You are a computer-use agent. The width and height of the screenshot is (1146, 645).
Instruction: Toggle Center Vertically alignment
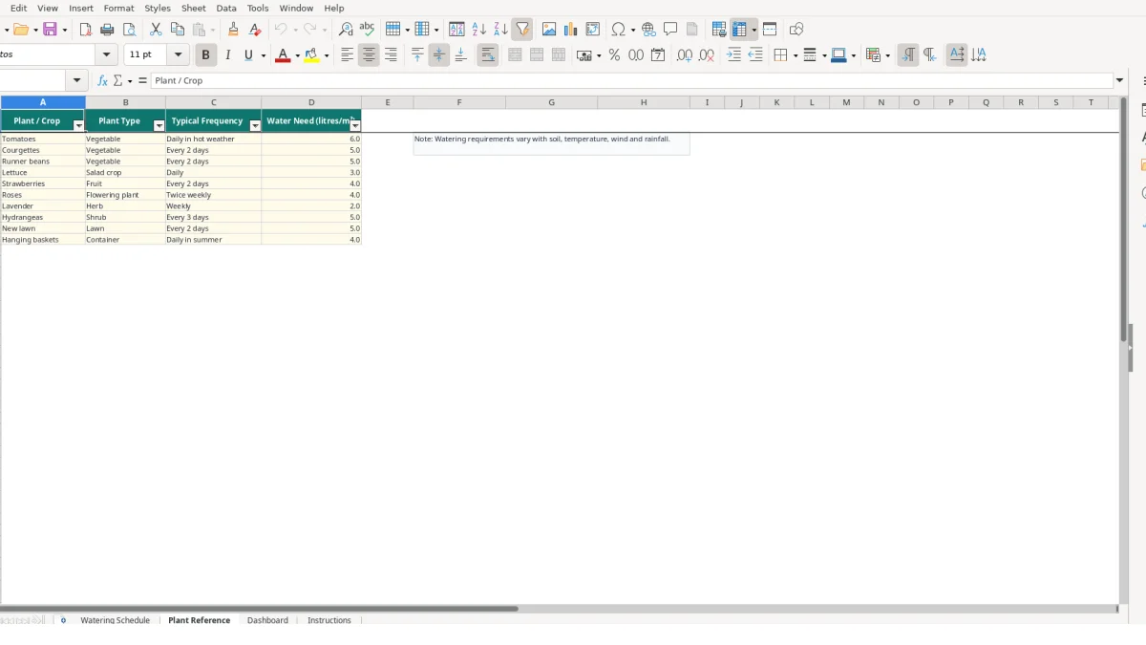[x=439, y=55]
